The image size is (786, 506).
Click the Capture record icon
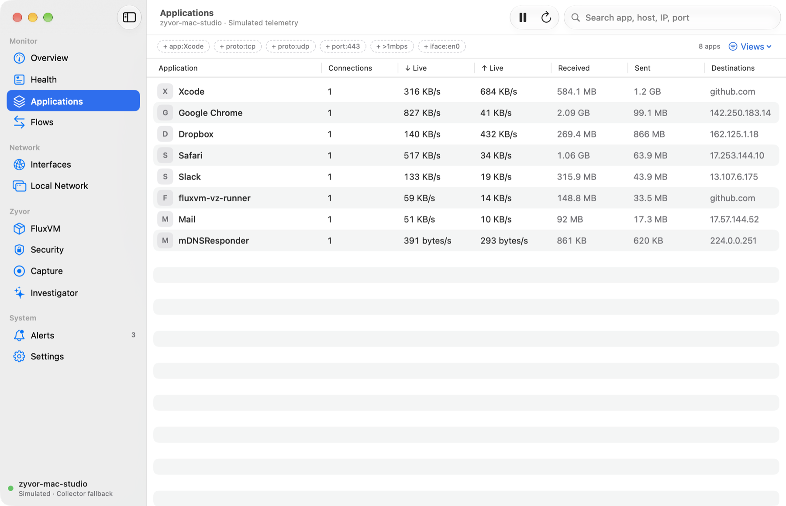point(19,271)
